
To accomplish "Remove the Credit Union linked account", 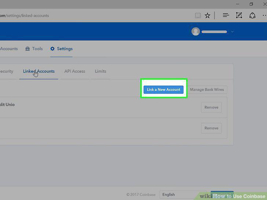I will click(x=211, y=107).
